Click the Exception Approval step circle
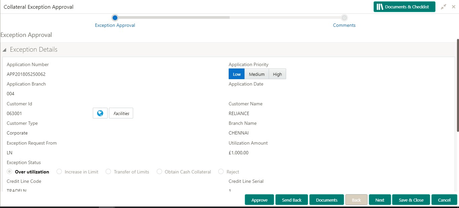This screenshot has height=208, width=459. (x=115, y=17)
